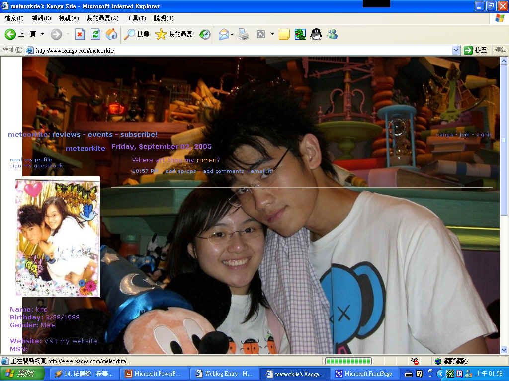Click the page icon beside the address URL
Screen dimensions: 509x381
click(30, 50)
